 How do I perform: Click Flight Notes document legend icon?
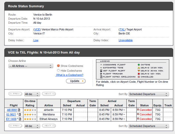pyautogui.click(x=101, y=77)
